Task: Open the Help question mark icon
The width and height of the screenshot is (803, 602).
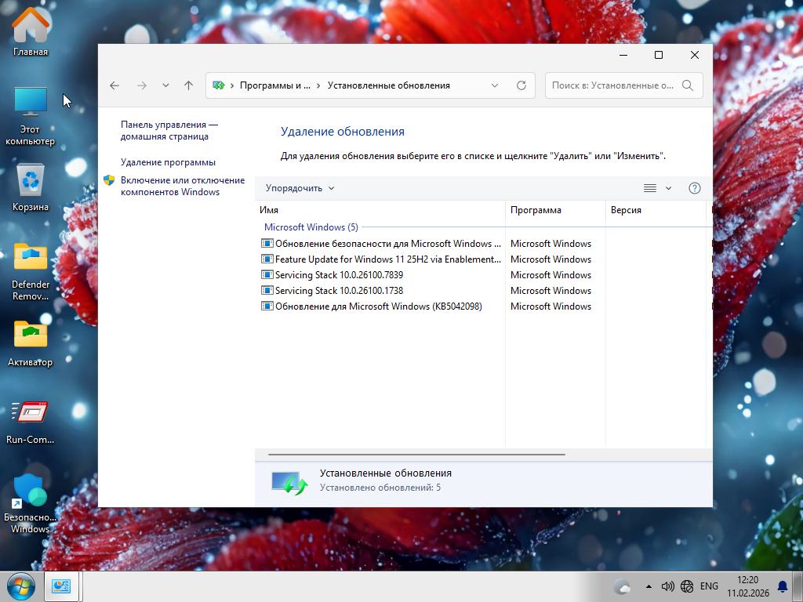Action: pos(694,188)
